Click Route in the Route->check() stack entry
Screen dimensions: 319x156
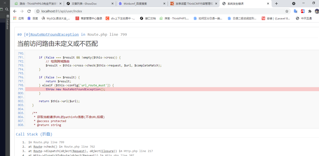pos(38,147)
